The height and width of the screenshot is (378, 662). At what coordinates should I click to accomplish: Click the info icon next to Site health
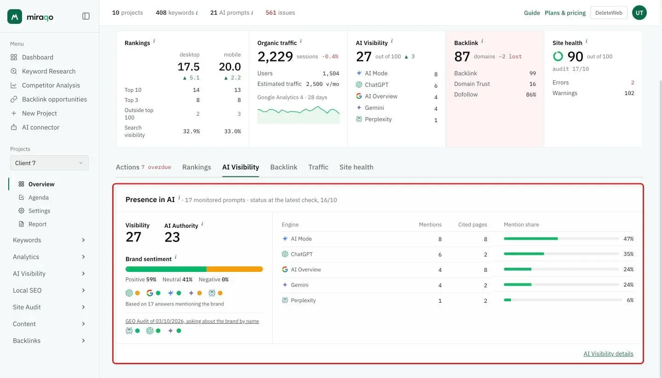pos(587,41)
